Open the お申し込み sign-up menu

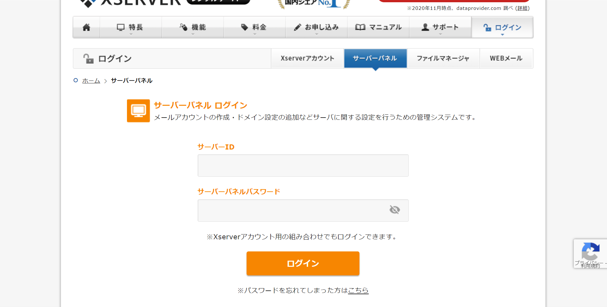click(316, 27)
